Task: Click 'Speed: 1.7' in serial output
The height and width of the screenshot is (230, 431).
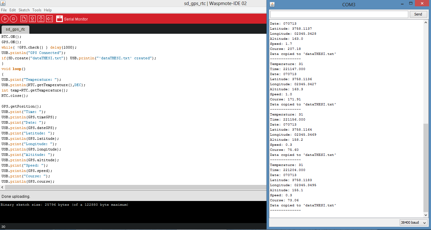Action: coord(281,44)
